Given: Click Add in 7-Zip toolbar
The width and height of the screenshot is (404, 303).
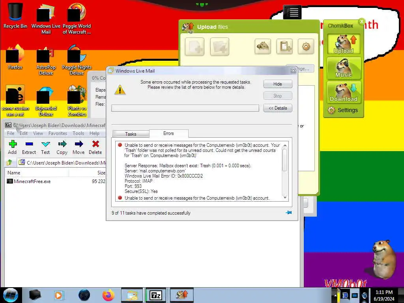Looking at the screenshot, I should 12,148.
